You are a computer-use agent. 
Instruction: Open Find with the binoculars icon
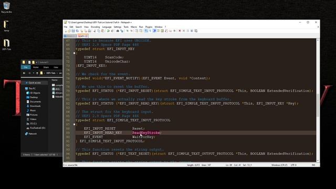[118, 31]
